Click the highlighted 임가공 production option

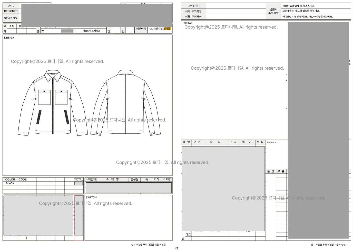coord(167,29)
